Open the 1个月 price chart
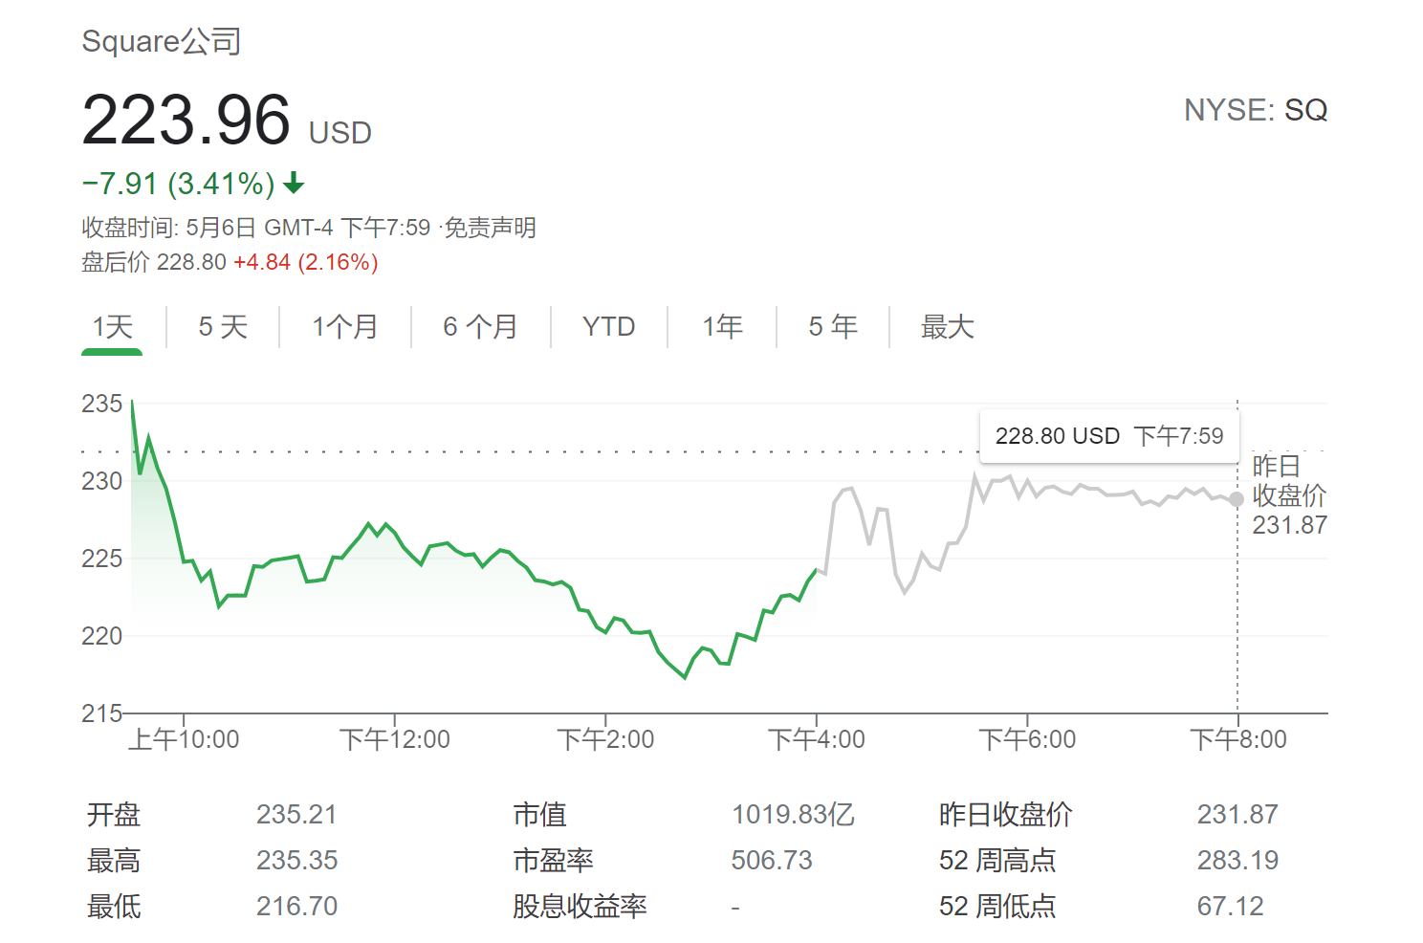This screenshot has width=1423, height=943. tap(342, 326)
